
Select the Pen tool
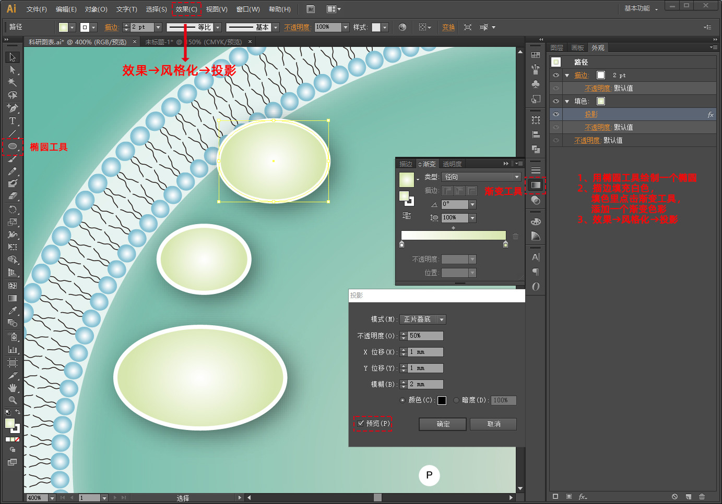coord(13,108)
